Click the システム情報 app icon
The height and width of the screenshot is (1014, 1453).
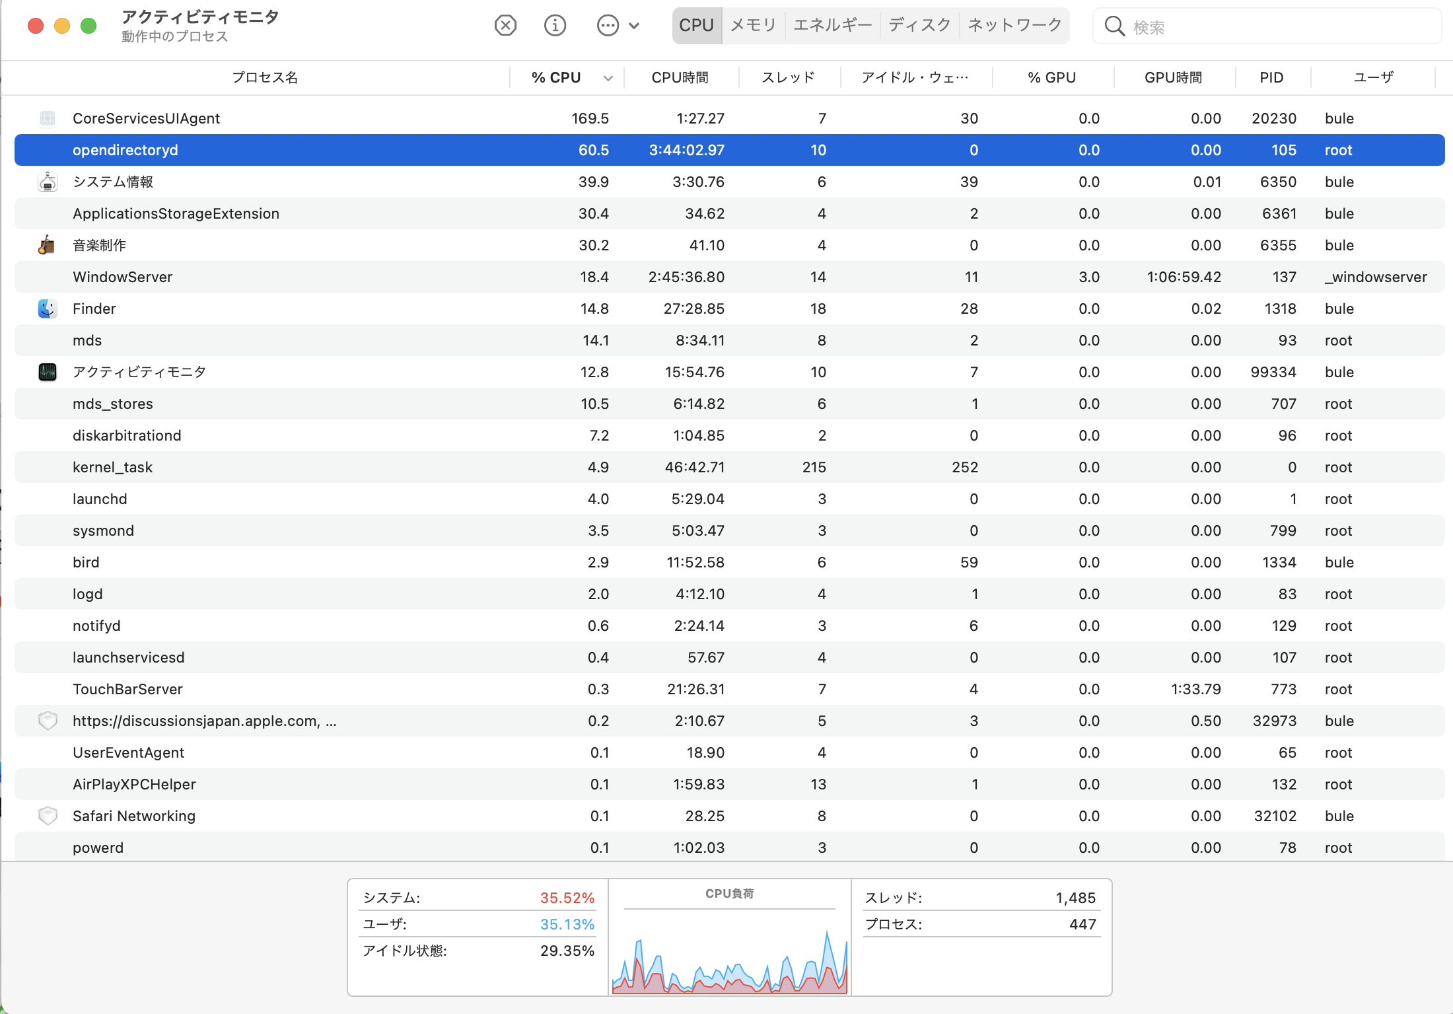[x=47, y=182]
